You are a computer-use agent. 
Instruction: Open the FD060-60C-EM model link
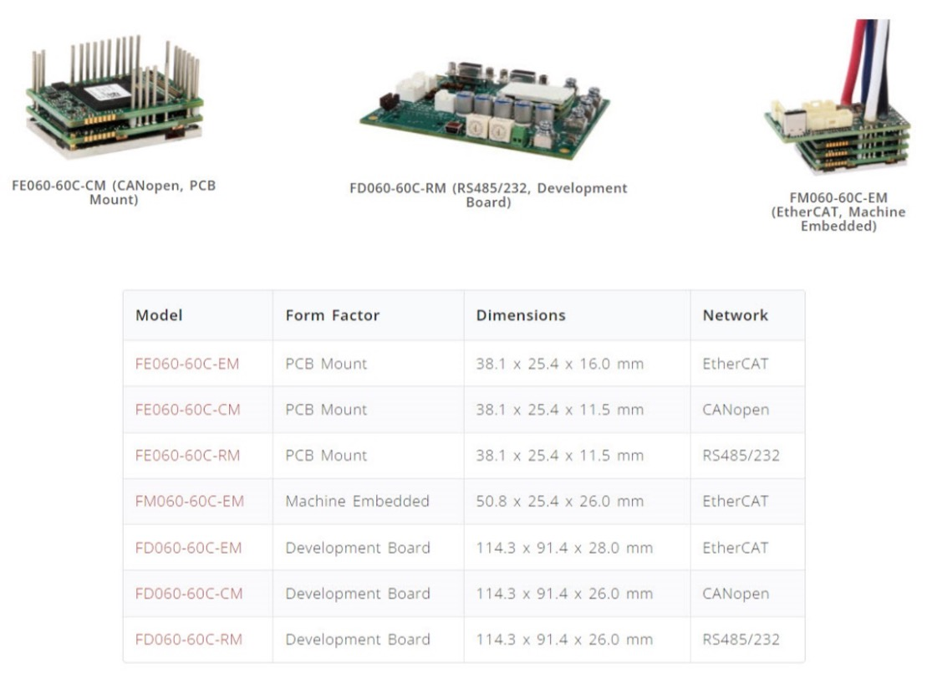point(188,548)
